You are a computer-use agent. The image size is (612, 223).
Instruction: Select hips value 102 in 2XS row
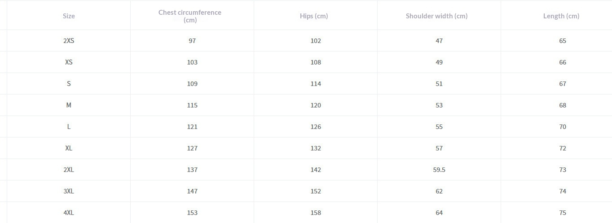coord(316,41)
